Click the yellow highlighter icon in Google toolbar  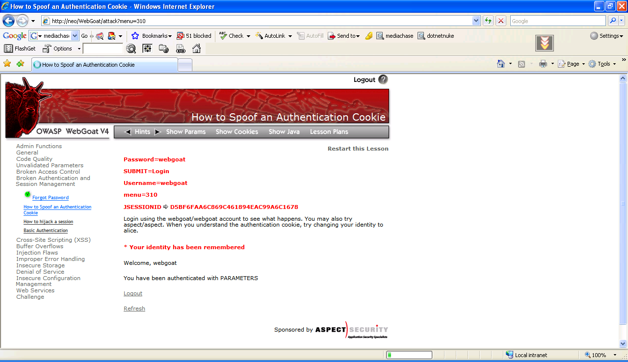(x=369, y=36)
